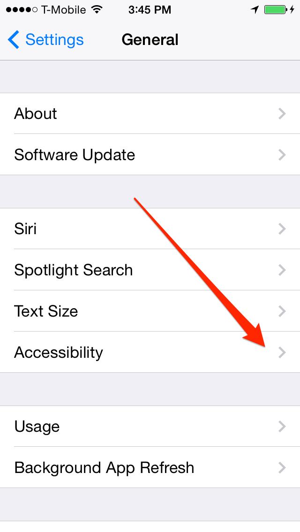Open Software Update
The width and height of the screenshot is (300, 532).
[150, 155]
